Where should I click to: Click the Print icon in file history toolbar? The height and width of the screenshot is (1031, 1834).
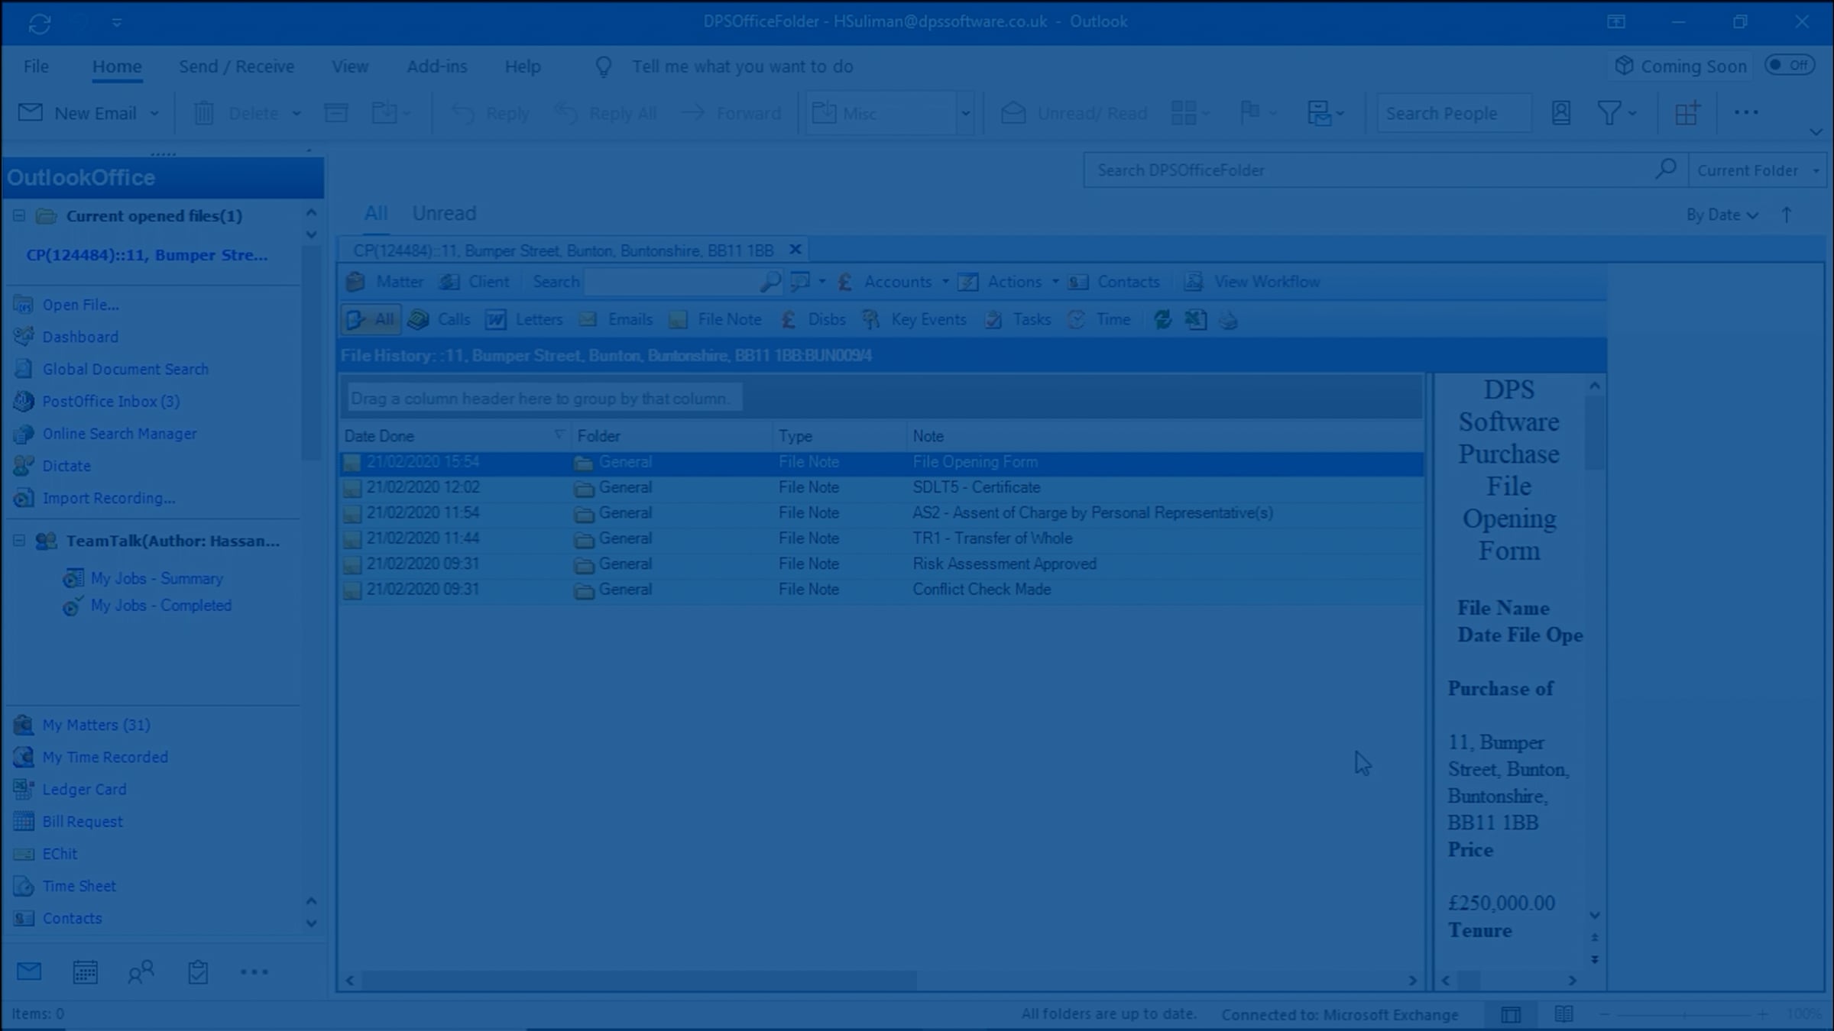(1229, 320)
